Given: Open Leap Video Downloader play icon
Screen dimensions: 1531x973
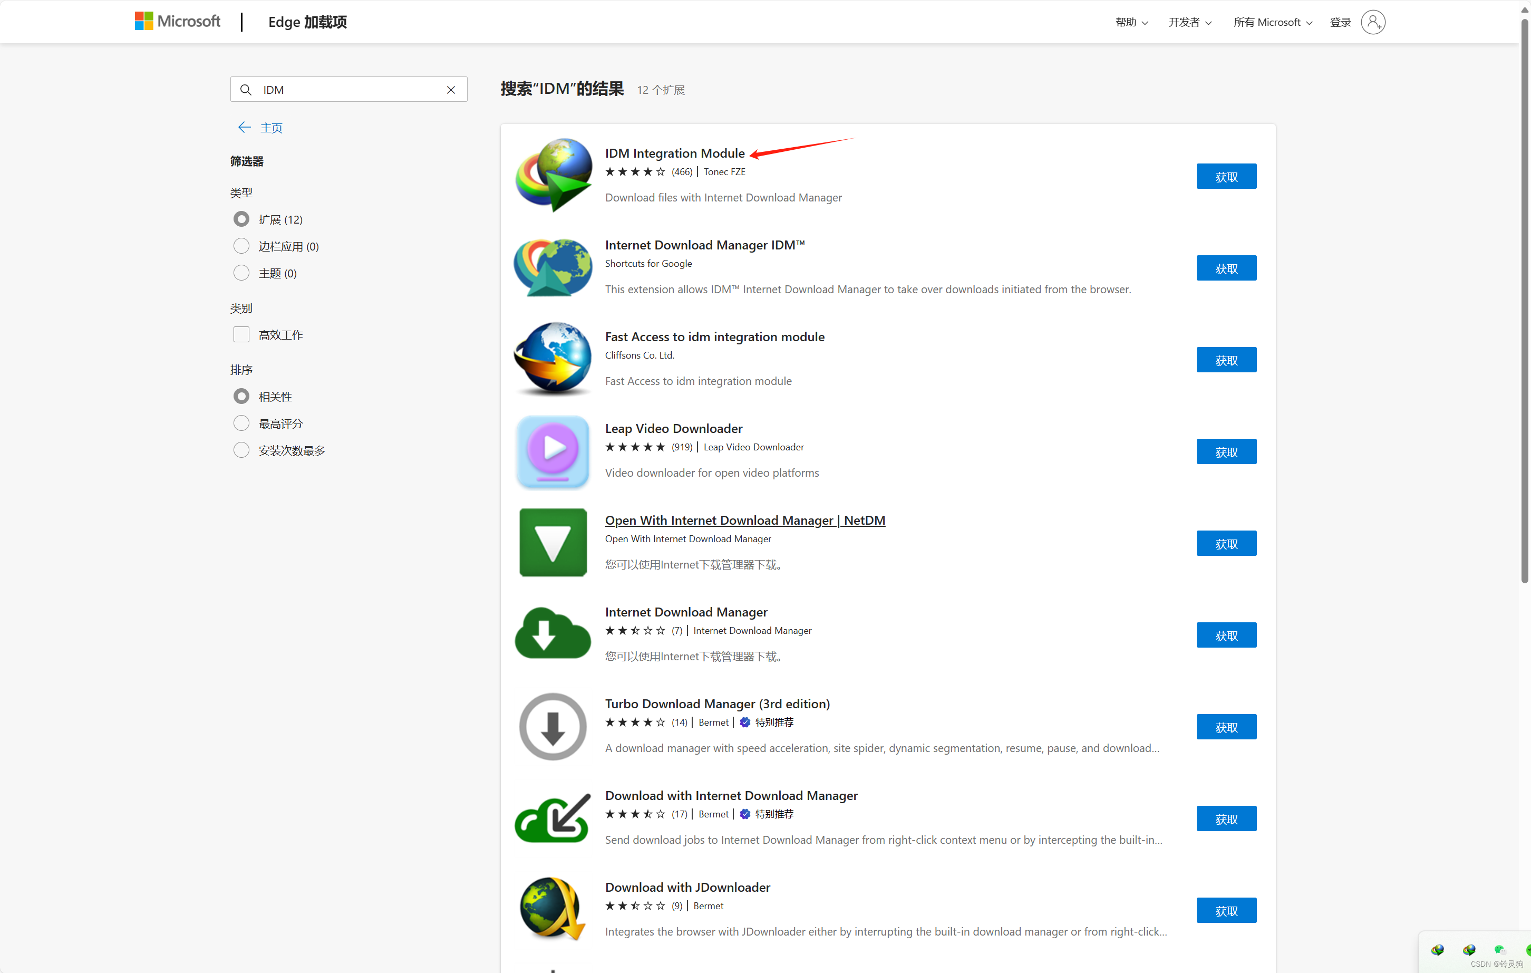Looking at the screenshot, I should 553,451.
